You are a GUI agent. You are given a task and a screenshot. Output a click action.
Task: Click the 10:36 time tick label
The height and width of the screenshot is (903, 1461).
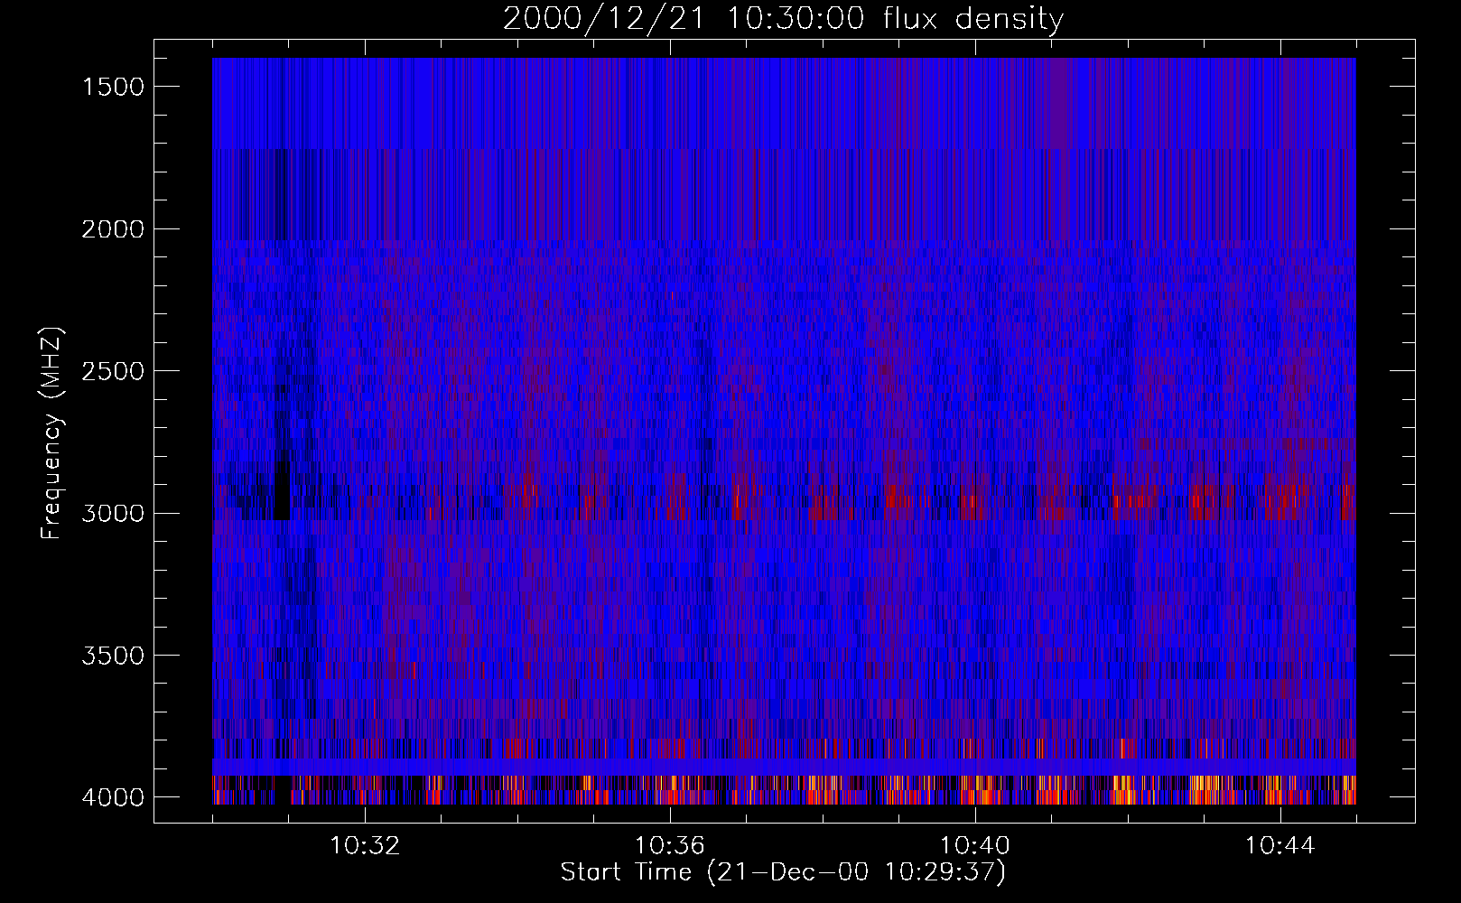670,846
